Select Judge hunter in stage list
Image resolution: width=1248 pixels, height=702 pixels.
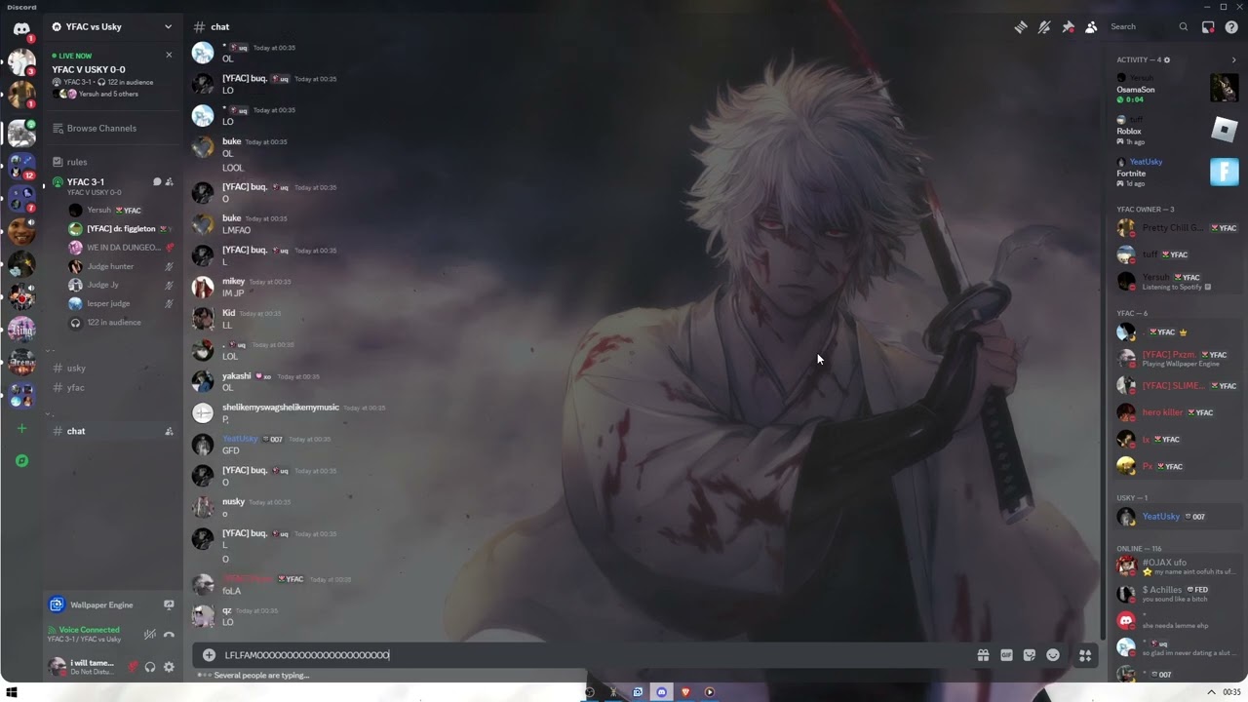point(121,266)
